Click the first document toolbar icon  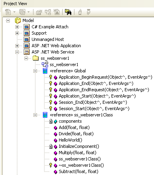coord(8,12)
